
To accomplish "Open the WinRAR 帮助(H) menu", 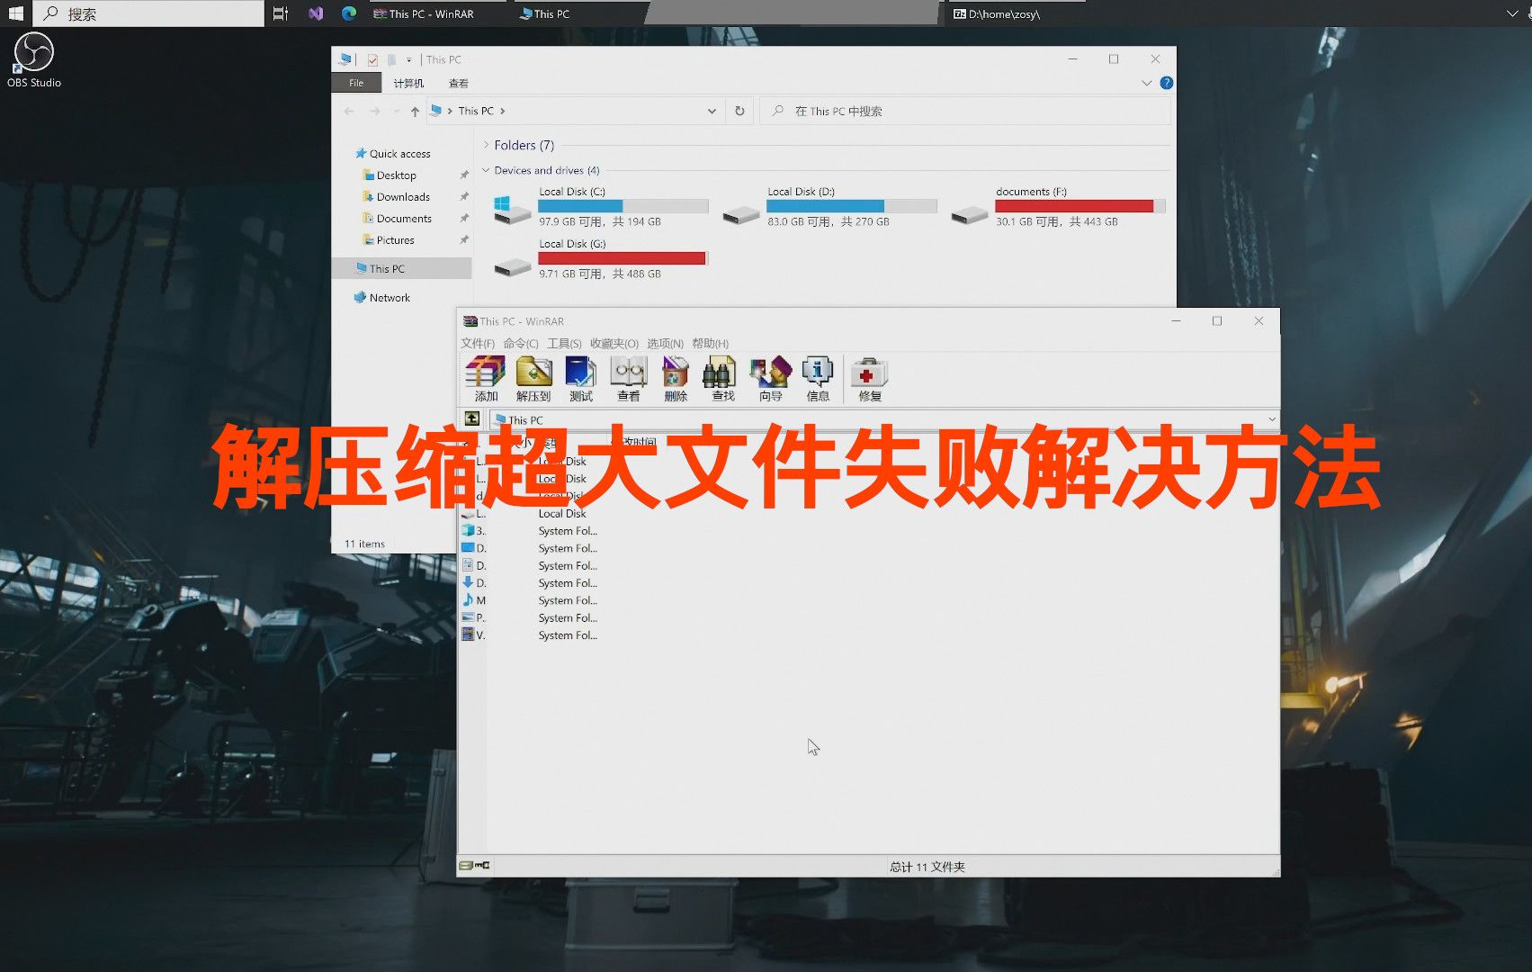I will tap(710, 344).
